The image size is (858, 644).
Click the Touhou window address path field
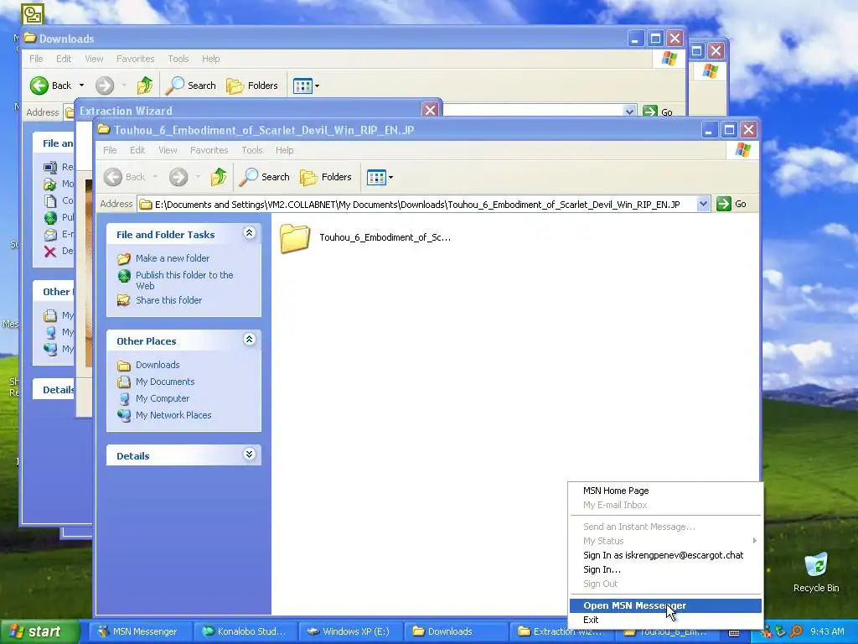(x=417, y=205)
